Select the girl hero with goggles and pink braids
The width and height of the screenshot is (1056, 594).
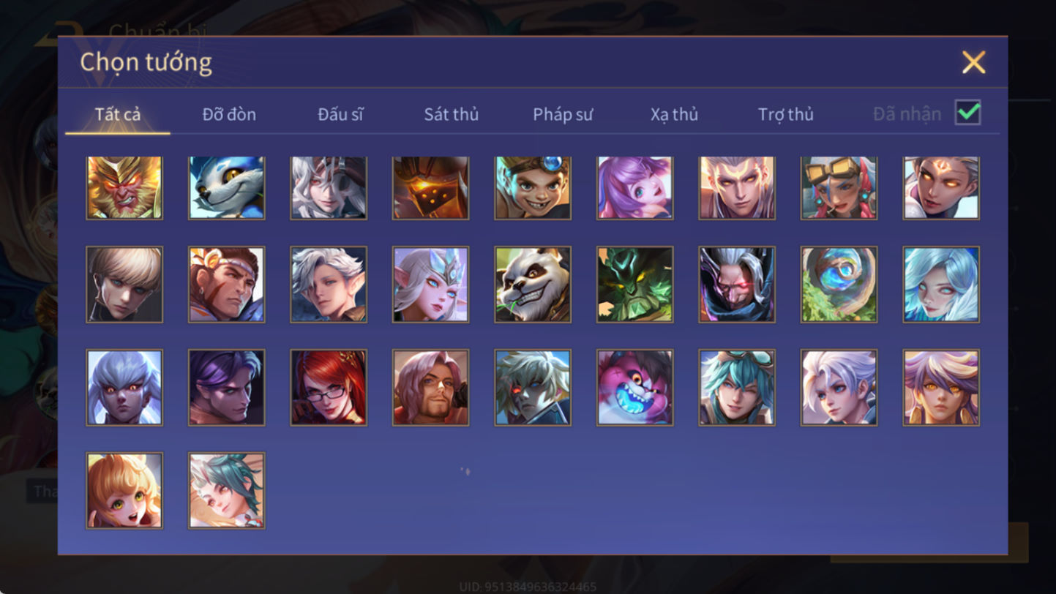click(x=839, y=188)
